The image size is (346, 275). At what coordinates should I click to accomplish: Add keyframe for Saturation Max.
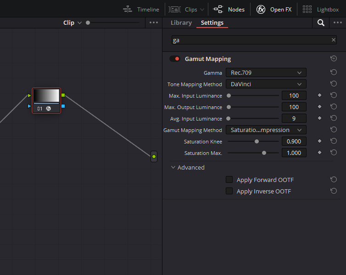pyautogui.click(x=319, y=153)
